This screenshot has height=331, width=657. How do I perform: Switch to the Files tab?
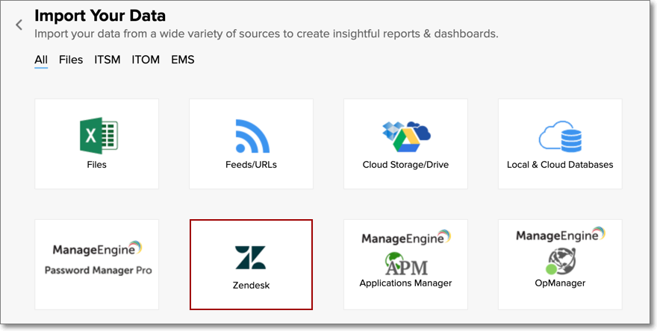click(x=71, y=60)
